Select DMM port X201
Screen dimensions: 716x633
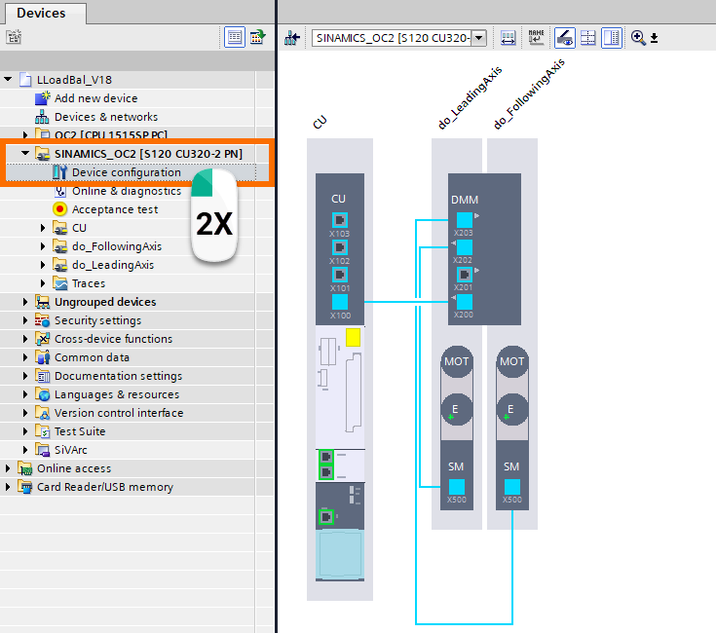point(465,275)
